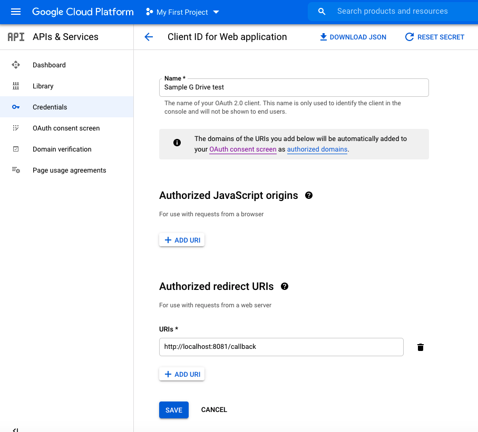Open OAuth consent screen in the sidebar
Viewport: 478px width, 432px height.
coord(66,128)
